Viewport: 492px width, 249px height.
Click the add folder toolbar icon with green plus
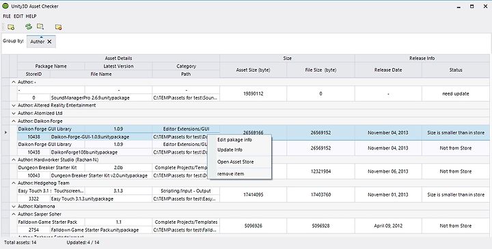point(11,27)
